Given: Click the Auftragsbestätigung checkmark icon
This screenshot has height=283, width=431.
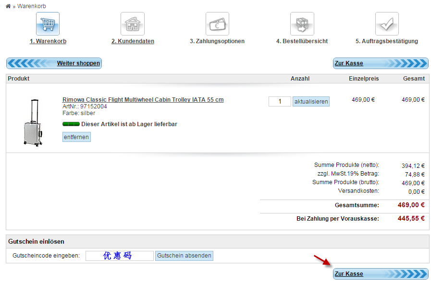Looking at the screenshot, I should point(387,24).
